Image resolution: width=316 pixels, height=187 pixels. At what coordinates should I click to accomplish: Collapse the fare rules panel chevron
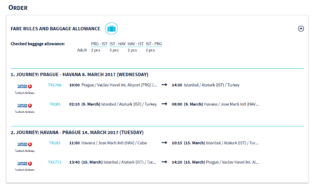click(x=300, y=28)
